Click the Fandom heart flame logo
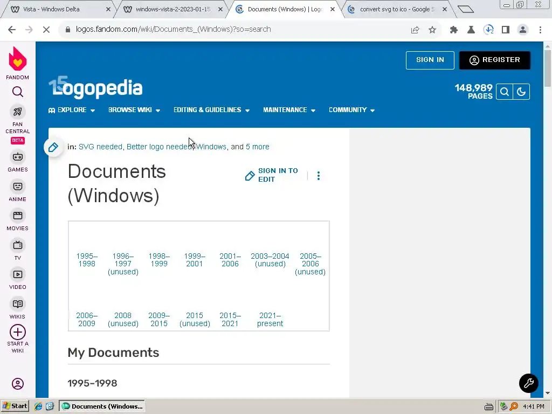Screen dimensions: 552x414 click(17, 59)
